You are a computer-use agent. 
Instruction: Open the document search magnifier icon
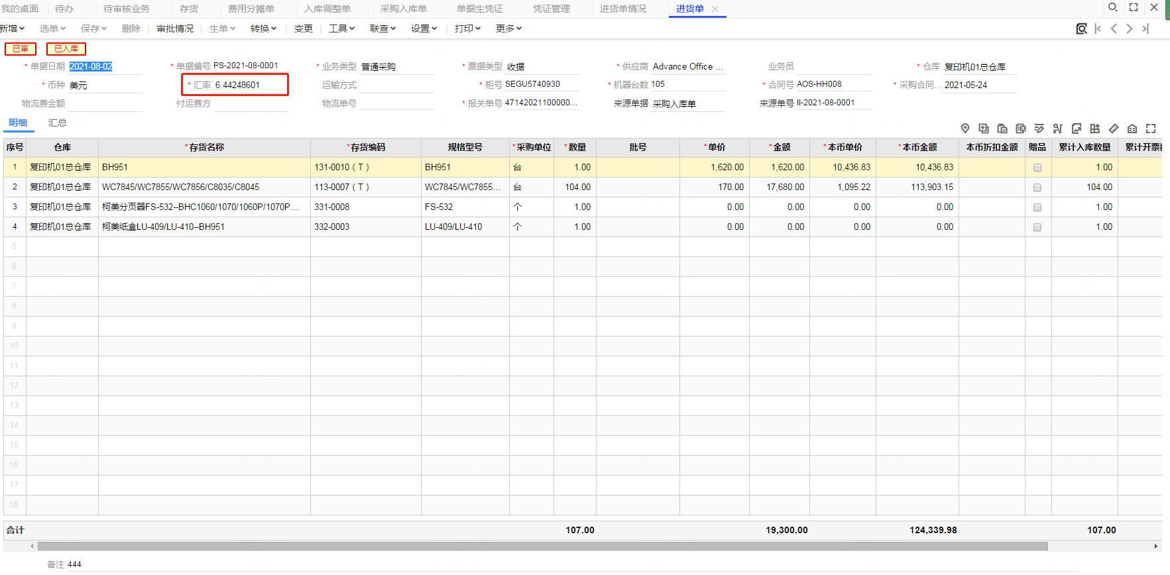point(1081,28)
